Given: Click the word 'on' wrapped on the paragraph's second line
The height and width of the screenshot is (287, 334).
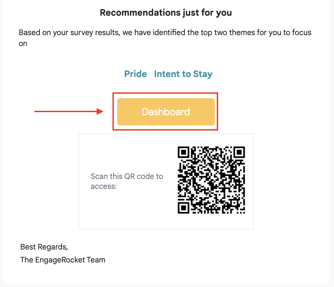Looking at the screenshot, I should [x=23, y=44].
